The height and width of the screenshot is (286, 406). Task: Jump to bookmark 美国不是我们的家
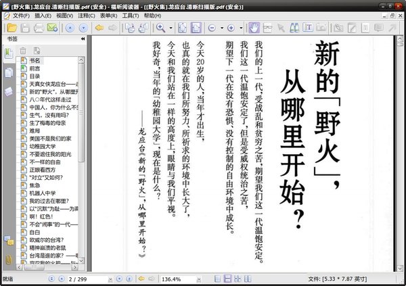[50, 139]
